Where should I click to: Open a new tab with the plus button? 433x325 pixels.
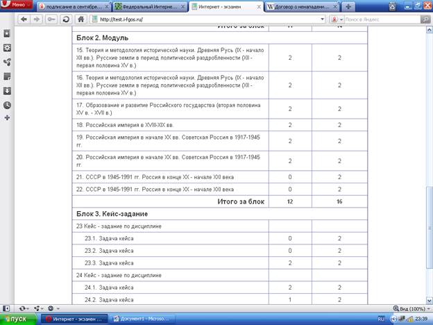[348, 7]
